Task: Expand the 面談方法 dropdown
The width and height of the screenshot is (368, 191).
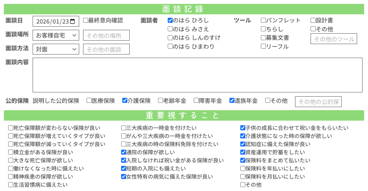Action: [56, 49]
